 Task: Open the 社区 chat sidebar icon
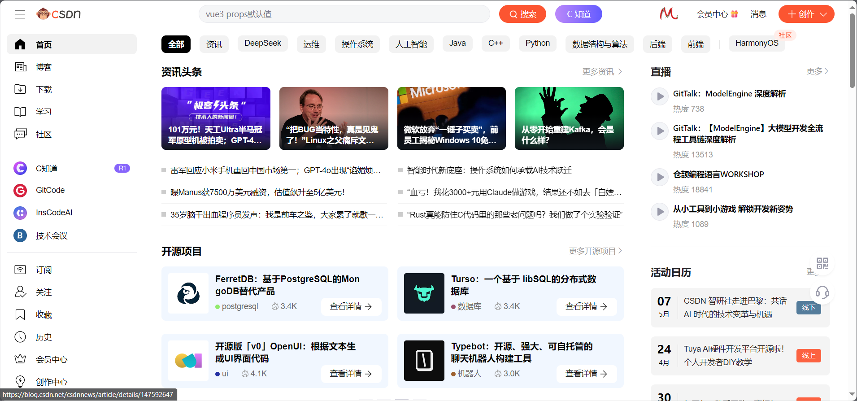pos(20,134)
